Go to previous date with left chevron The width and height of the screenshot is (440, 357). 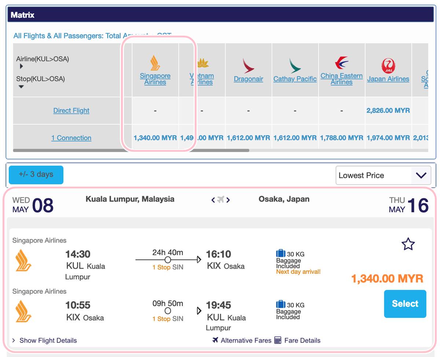pyautogui.click(x=213, y=200)
